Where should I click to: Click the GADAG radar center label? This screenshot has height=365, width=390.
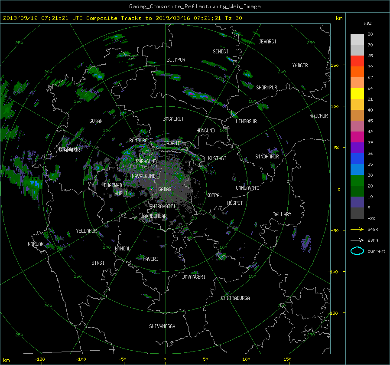click(x=165, y=189)
